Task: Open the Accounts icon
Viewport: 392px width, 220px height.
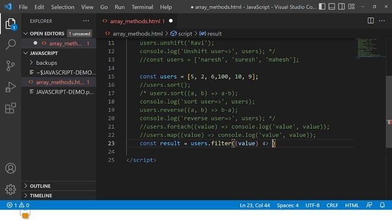Action: pos(10,169)
